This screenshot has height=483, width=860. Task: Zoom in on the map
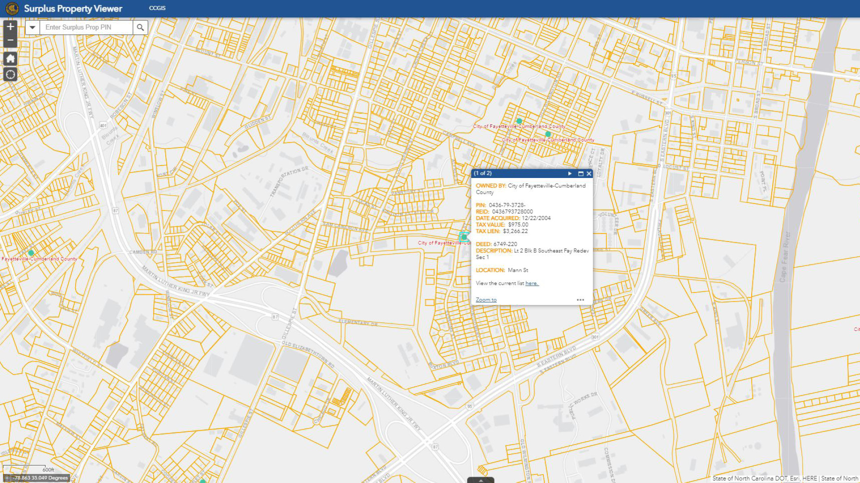(x=10, y=26)
